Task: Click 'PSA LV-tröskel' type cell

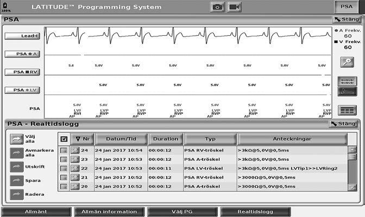Action: point(204,168)
